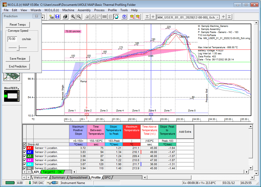Open the file tree toolbar icon
This screenshot has height=187, width=261.
[51, 17]
